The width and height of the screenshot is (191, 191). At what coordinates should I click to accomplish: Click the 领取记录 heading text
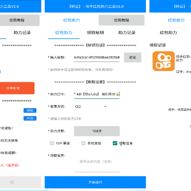coord(158,45)
